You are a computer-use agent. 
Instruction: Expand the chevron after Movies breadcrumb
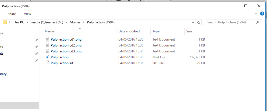click(84, 22)
